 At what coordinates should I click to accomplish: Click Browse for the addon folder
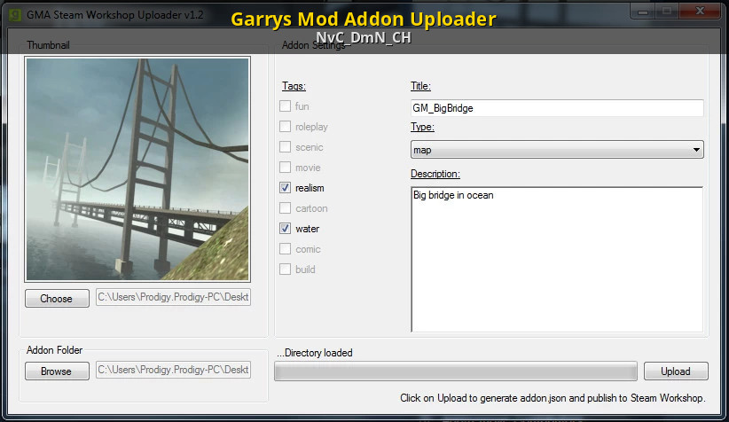coord(56,371)
